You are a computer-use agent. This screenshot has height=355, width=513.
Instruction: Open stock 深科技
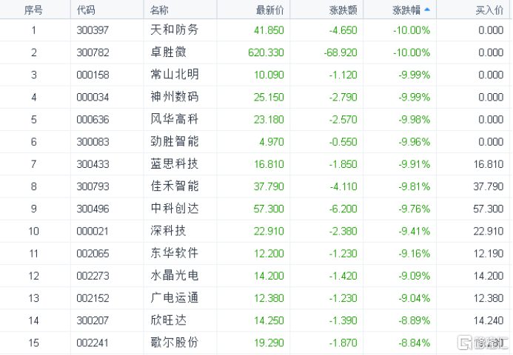coord(168,231)
